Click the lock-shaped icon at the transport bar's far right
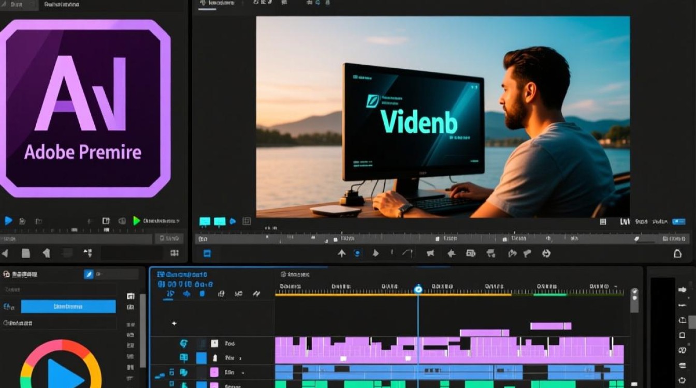Viewport: 696px width, 388px height. pyautogui.click(x=677, y=253)
